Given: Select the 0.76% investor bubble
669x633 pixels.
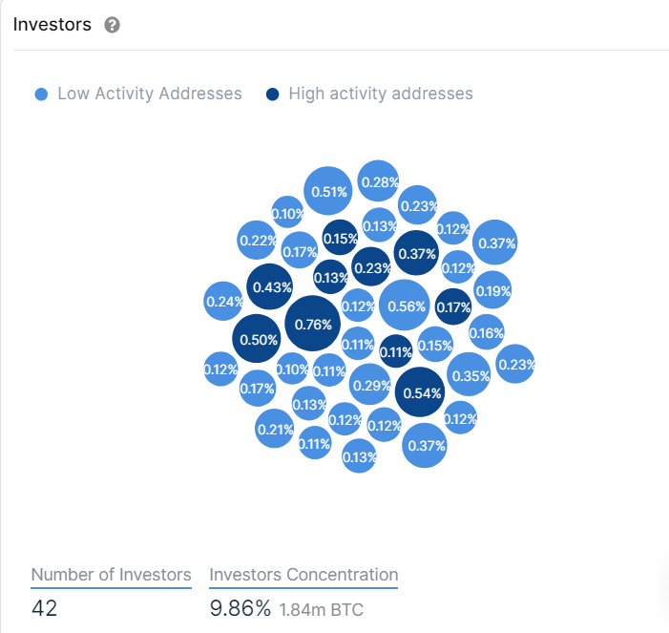Looking at the screenshot, I should coord(312,325).
